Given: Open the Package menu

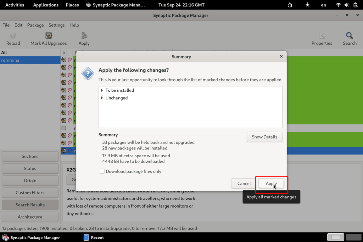Looking at the screenshot, I should 35,25.
